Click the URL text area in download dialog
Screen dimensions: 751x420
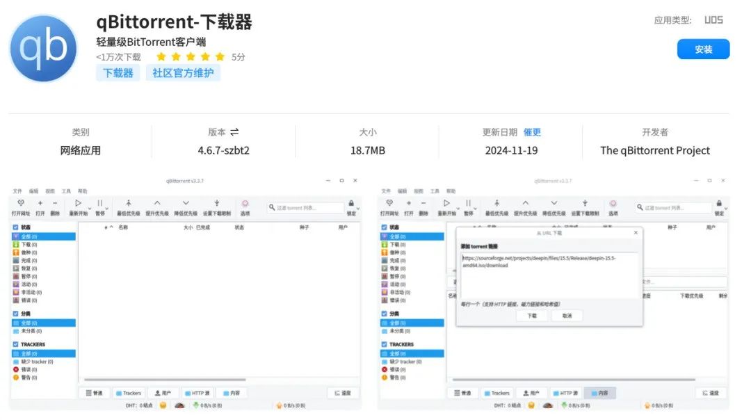(549, 275)
